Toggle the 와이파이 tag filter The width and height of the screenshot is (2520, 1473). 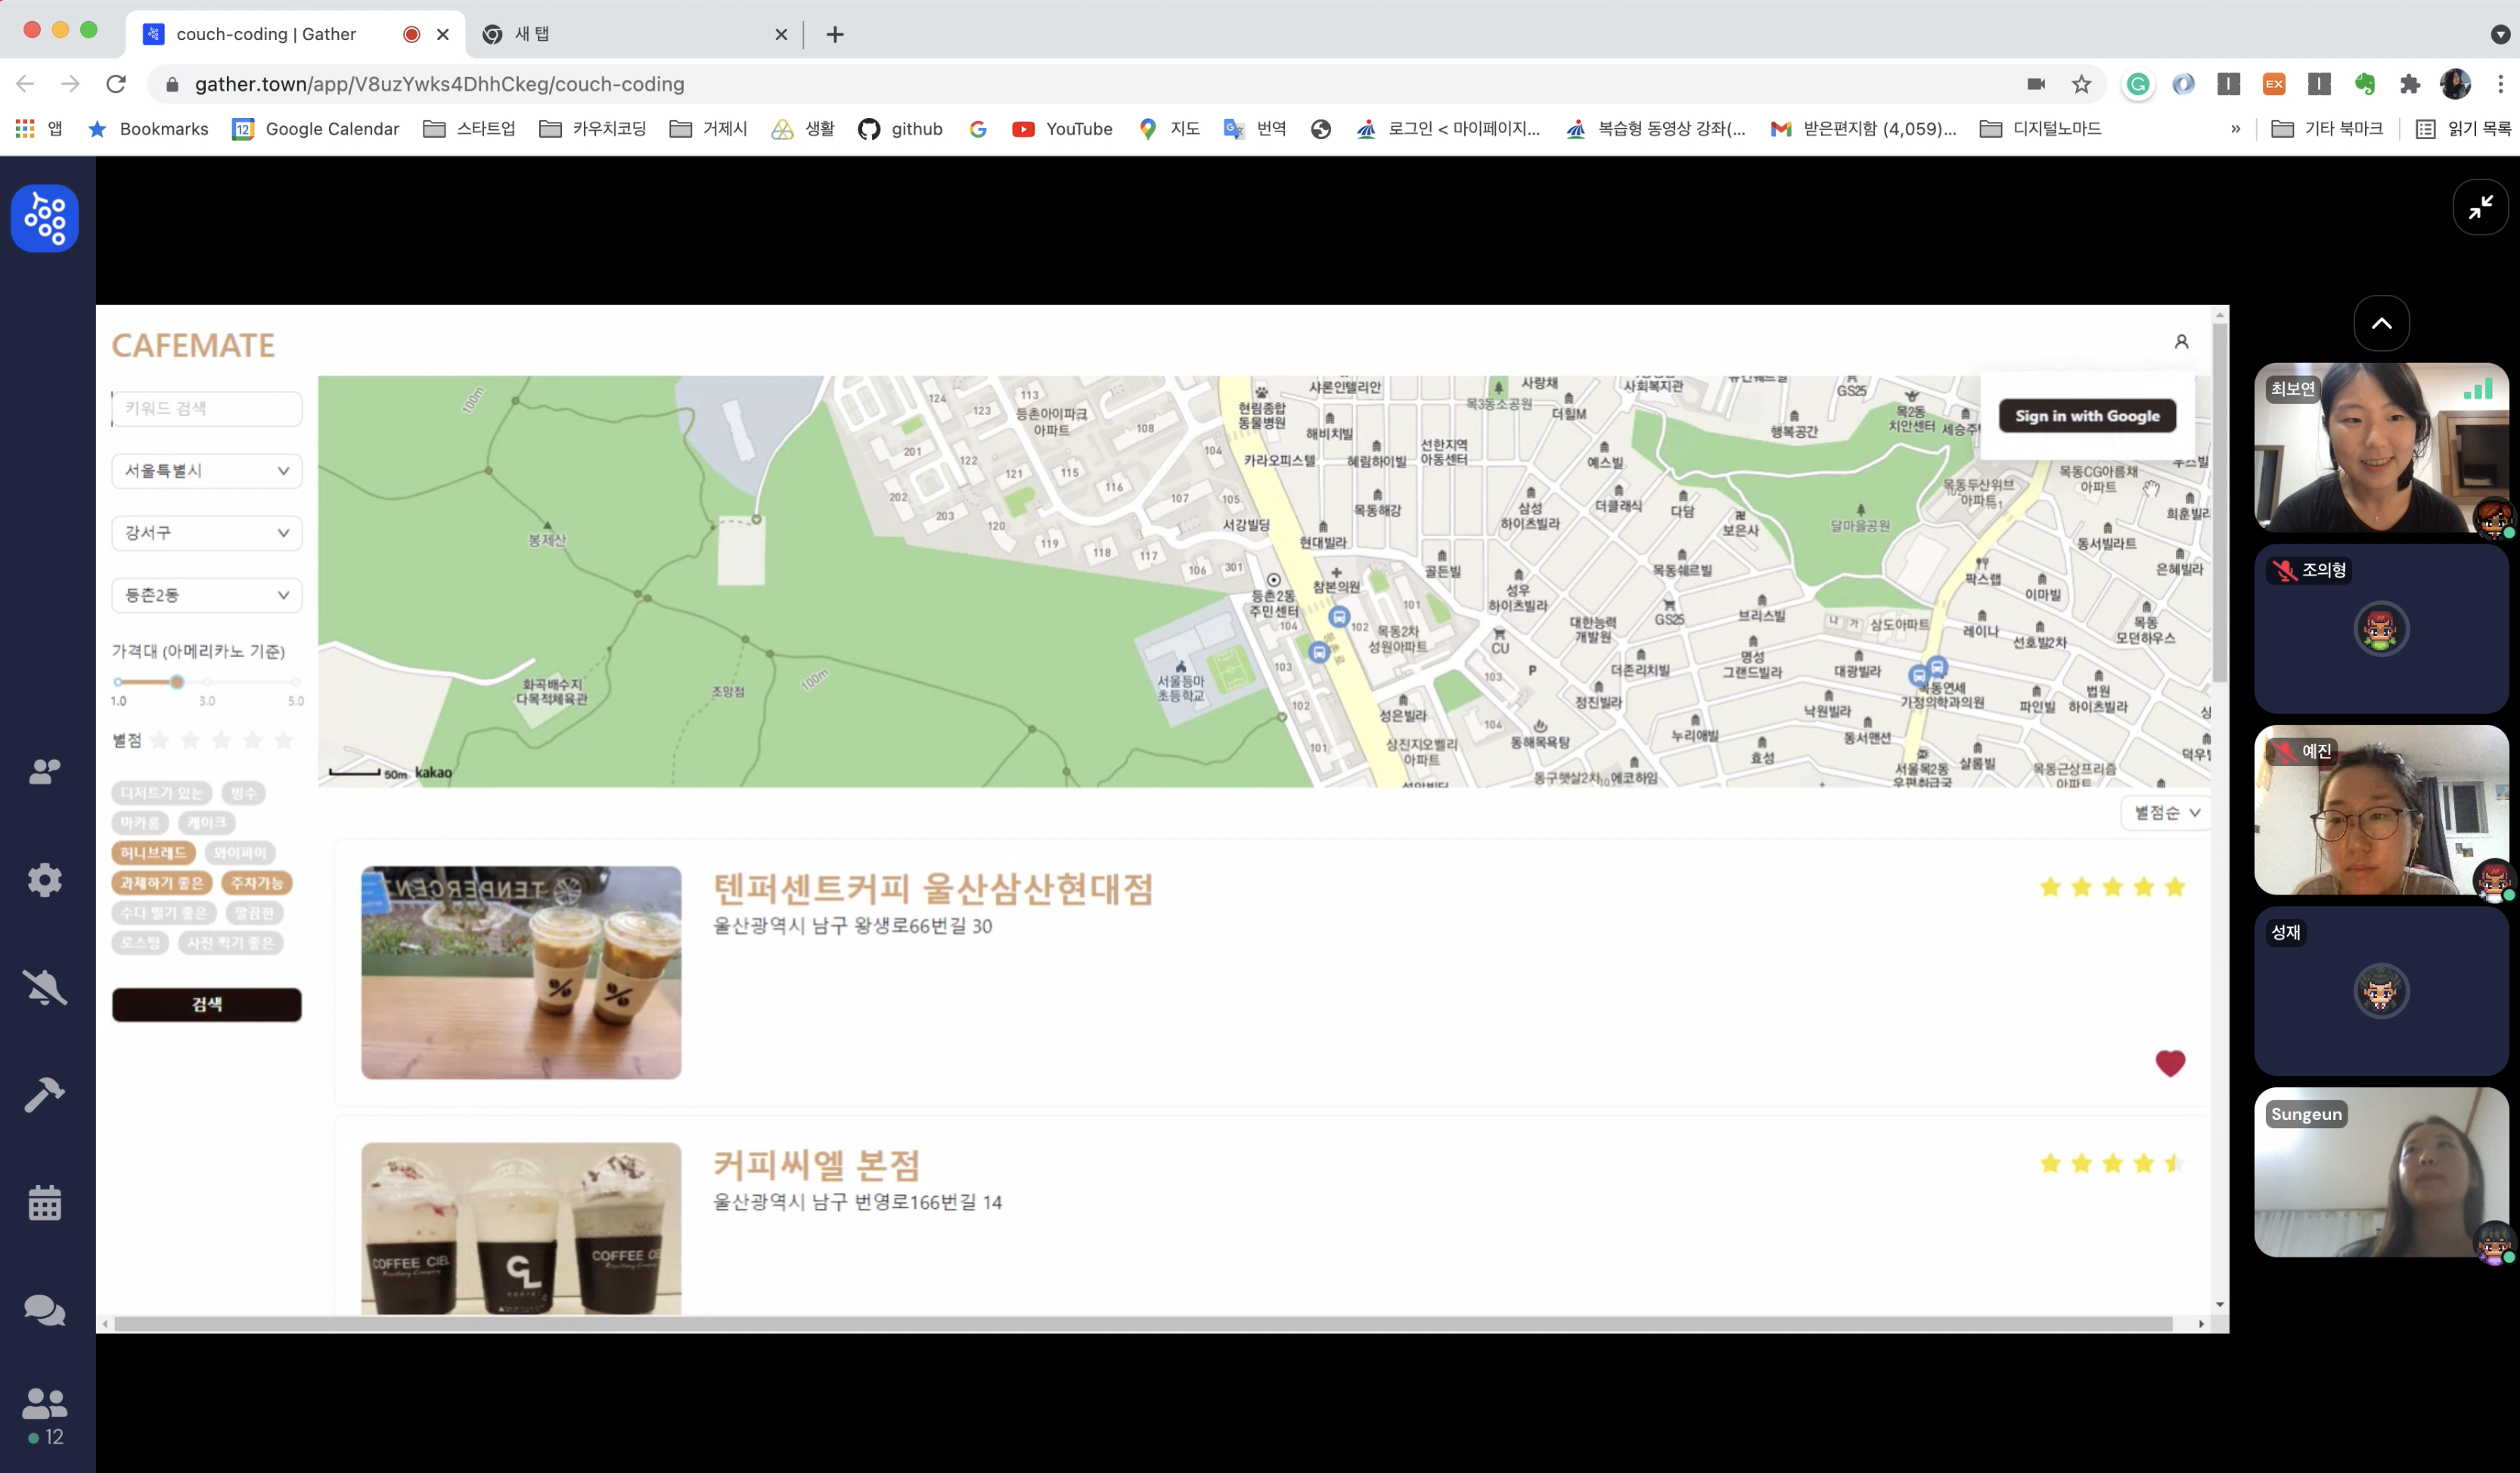click(240, 853)
